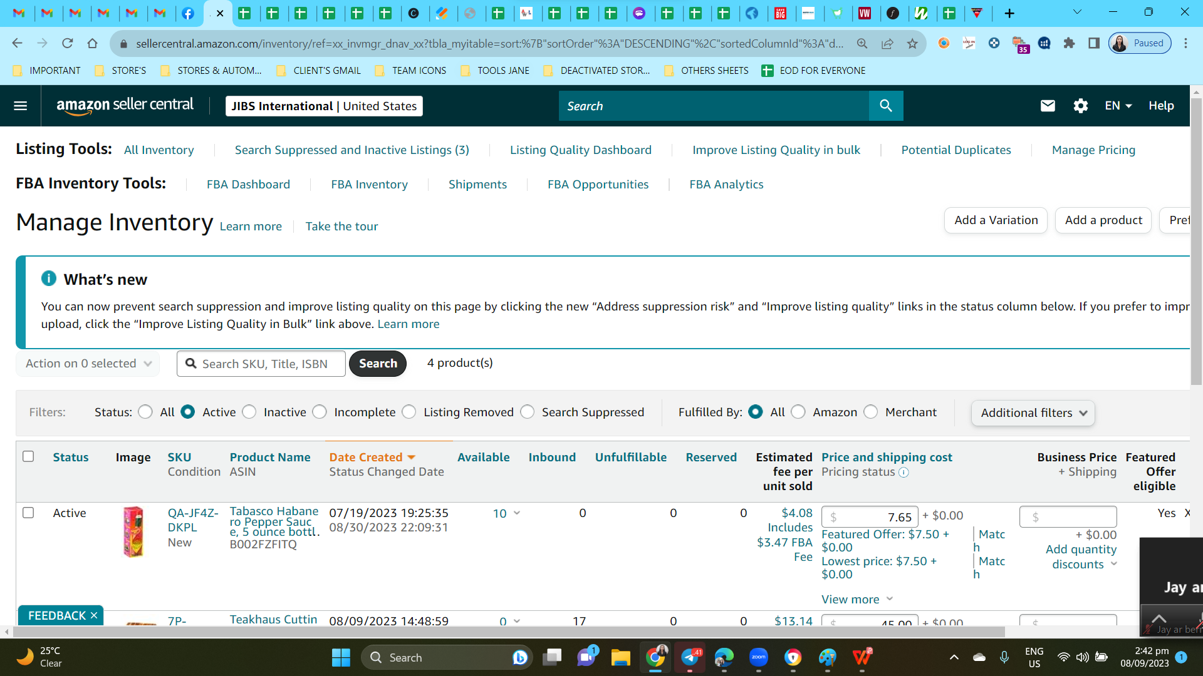Image resolution: width=1203 pixels, height=676 pixels.
Task: Open the Chrome three-dot menu
Action: (1185, 43)
